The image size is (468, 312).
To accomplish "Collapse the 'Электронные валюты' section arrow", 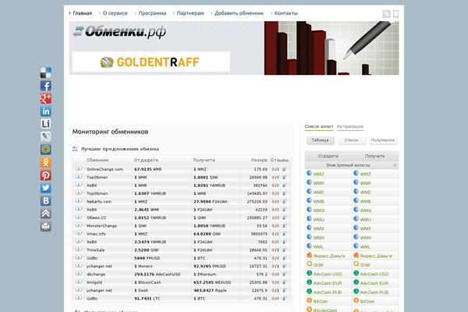I will coord(395,165).
